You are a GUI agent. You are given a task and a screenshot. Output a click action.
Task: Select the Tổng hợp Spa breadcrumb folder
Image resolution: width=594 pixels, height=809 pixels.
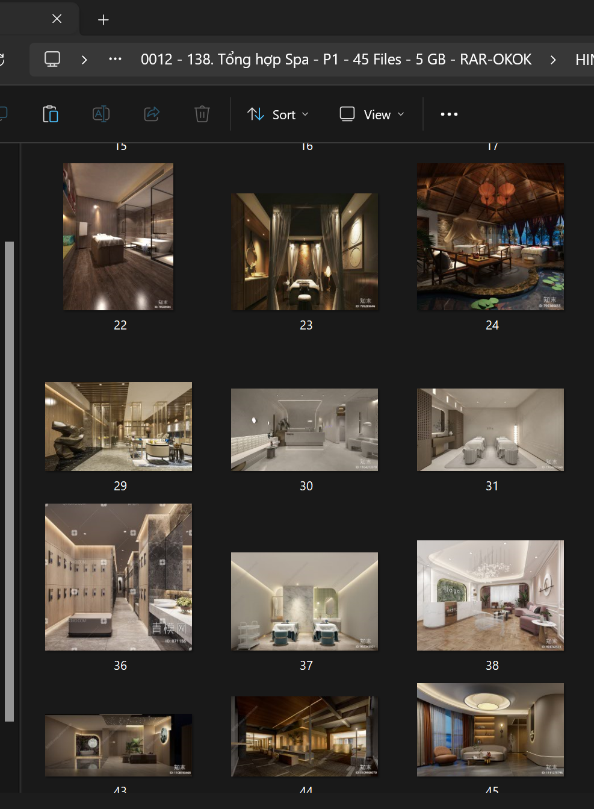[x=336, y=59]
